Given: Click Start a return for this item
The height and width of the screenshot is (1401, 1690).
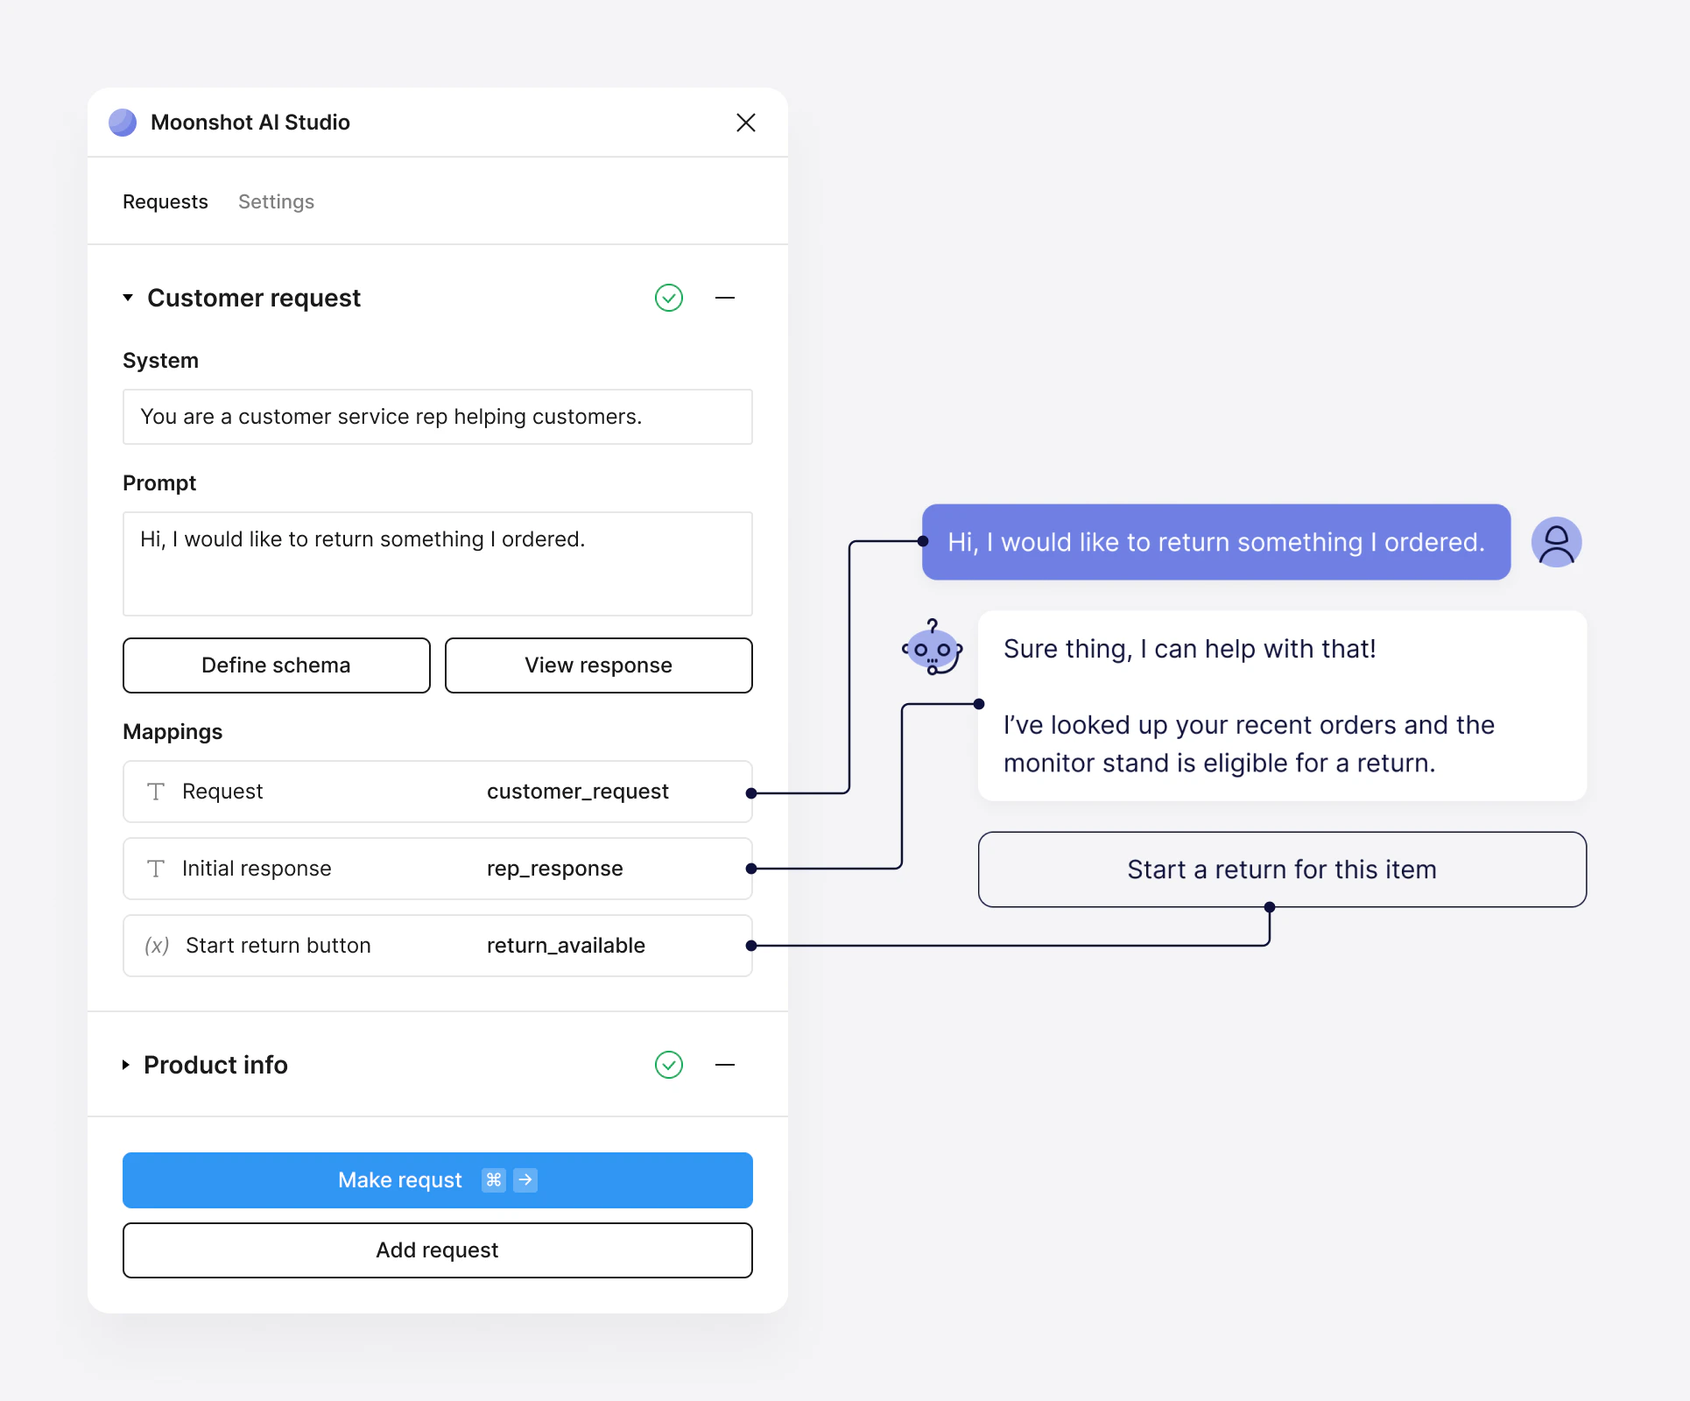Looking at the screenshot, I should point(1282,869).
